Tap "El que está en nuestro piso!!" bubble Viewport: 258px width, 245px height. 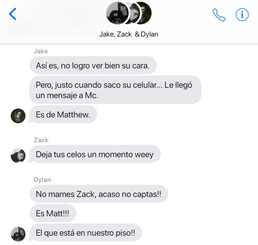[85, 233]
